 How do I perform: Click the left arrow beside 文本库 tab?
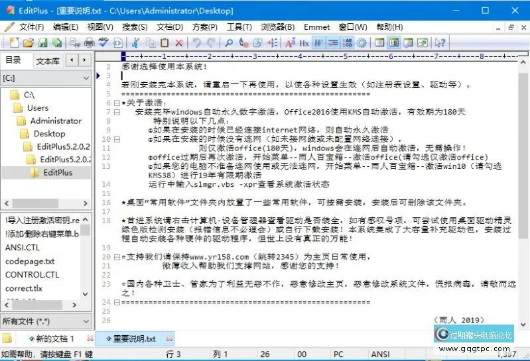tap(72, 60)
